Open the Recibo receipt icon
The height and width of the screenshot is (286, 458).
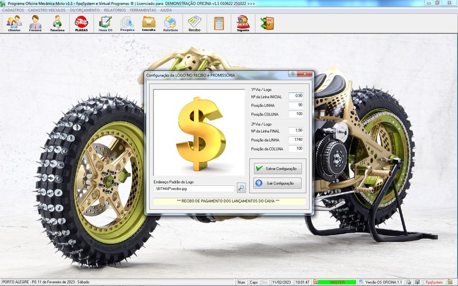coord(195,23)
